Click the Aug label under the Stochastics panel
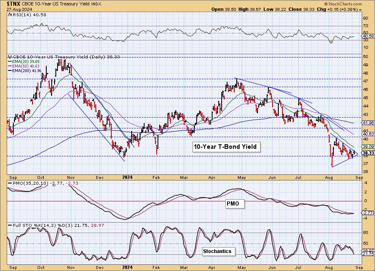 tap(329, 267)
